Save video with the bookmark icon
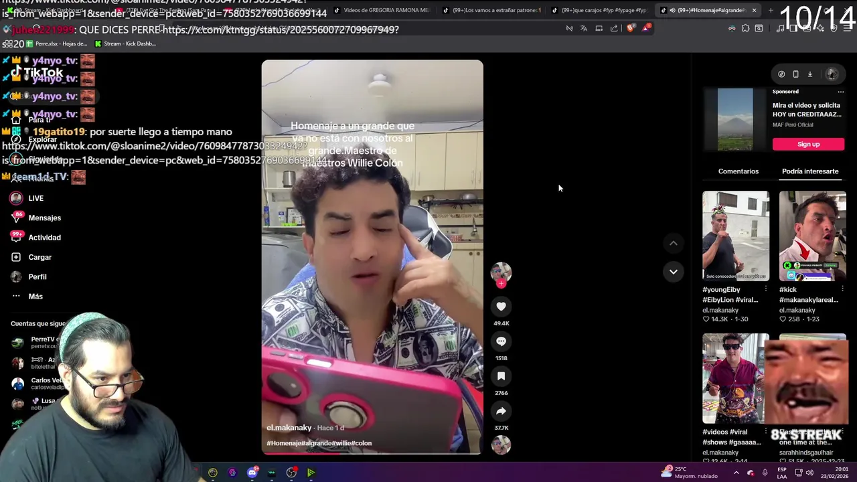The height and width of the screenshot is (482, 857). pyautogui.click(x=501, y=376)
